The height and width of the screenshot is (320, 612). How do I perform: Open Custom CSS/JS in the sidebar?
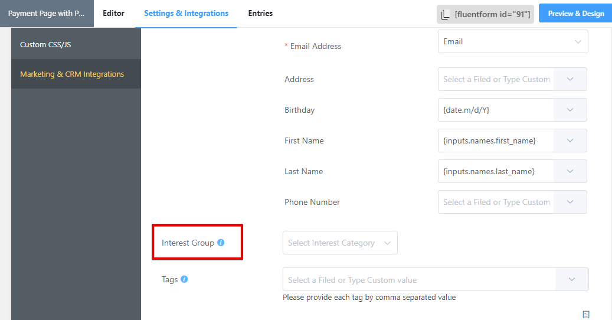(45, 44)
